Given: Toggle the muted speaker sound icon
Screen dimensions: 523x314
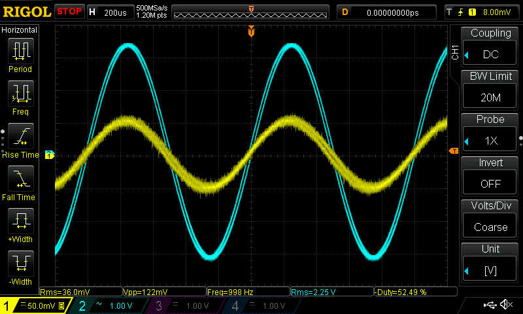Looking at the screenshot, I should click(x=507, y=304).
